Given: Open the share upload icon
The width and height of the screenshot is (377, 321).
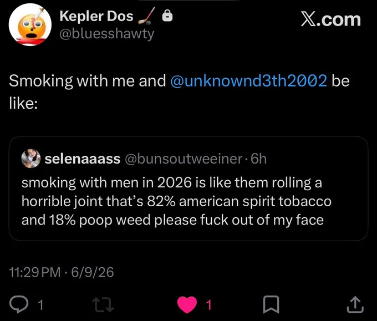Looking at the screenshot, I should click(355, 305).
